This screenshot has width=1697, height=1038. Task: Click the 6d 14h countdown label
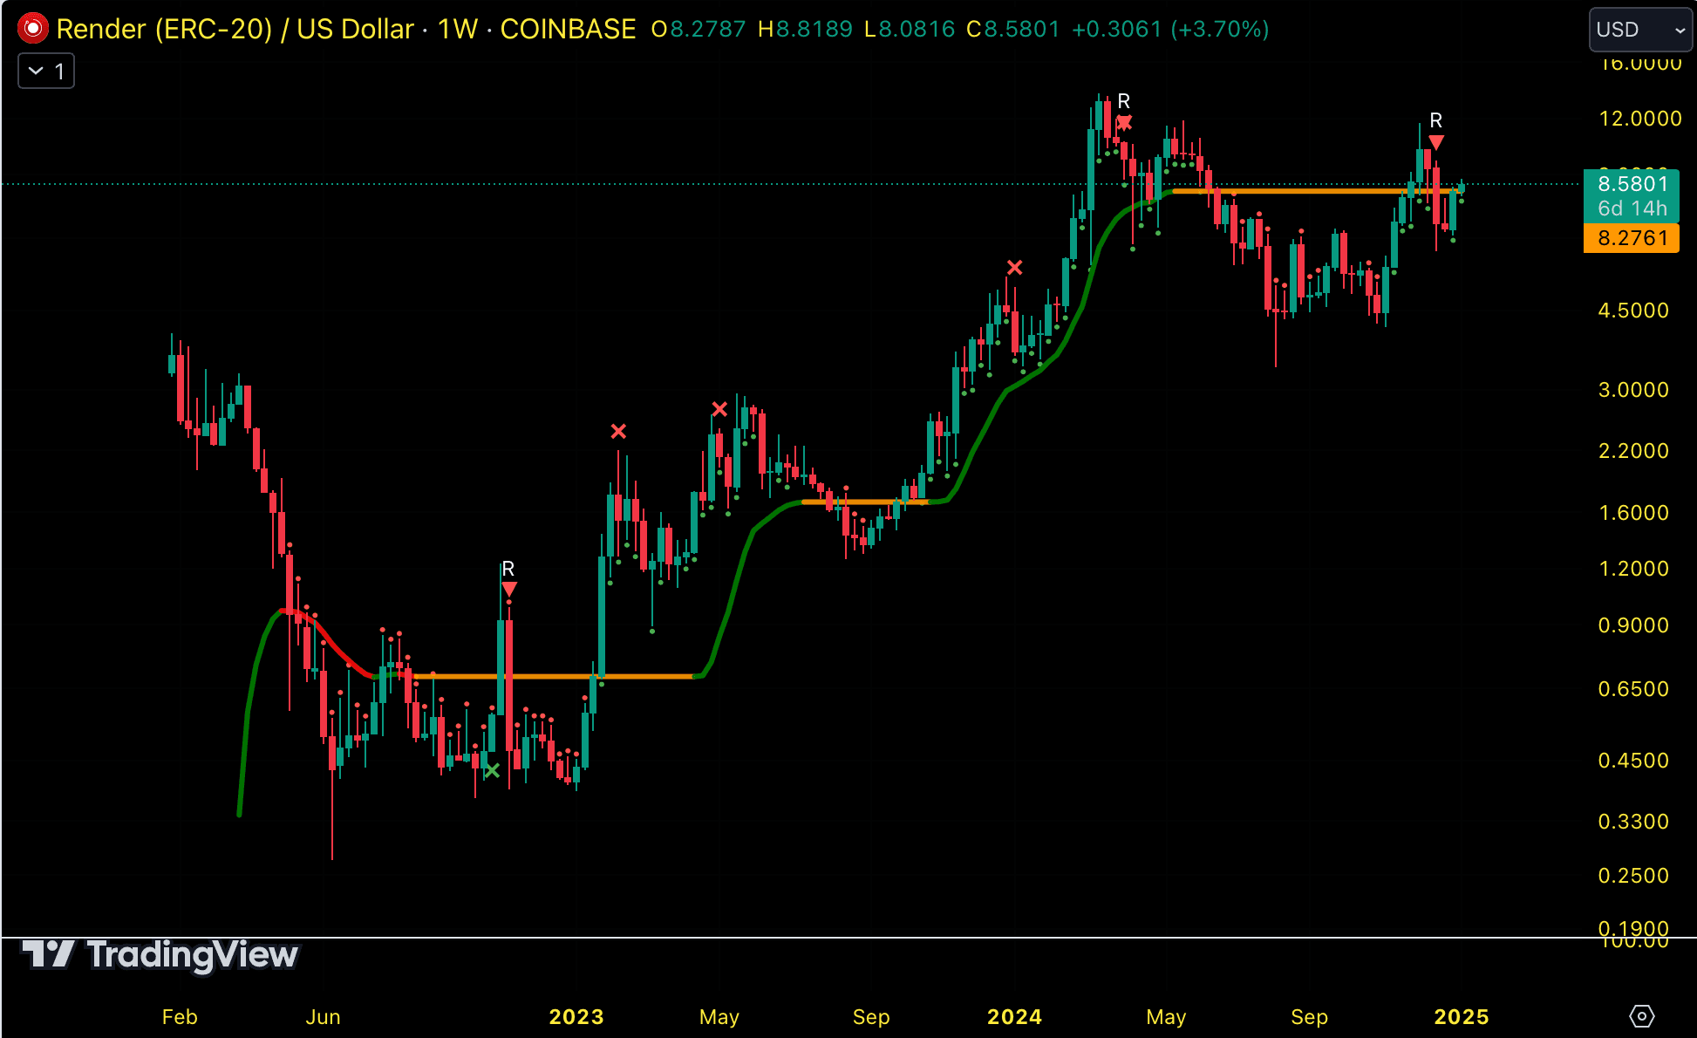coord(1632,208)
